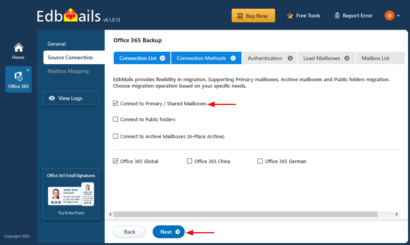Open the Connection Methods tab
The width and height of the screenshot is (410, 245).
pos(206,58)
